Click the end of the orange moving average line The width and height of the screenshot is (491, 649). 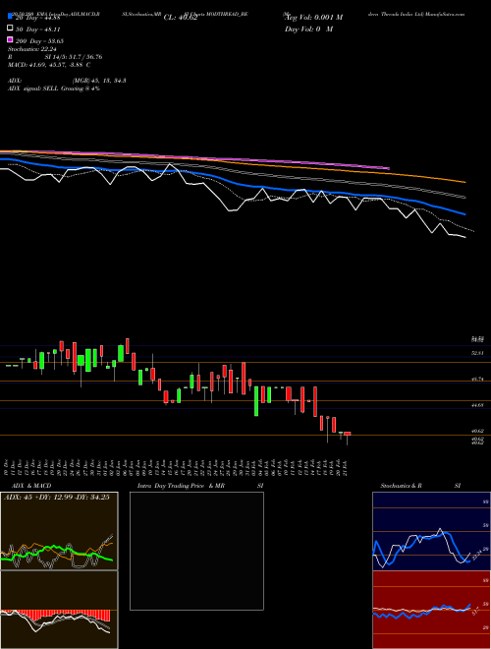pos(464,182)
